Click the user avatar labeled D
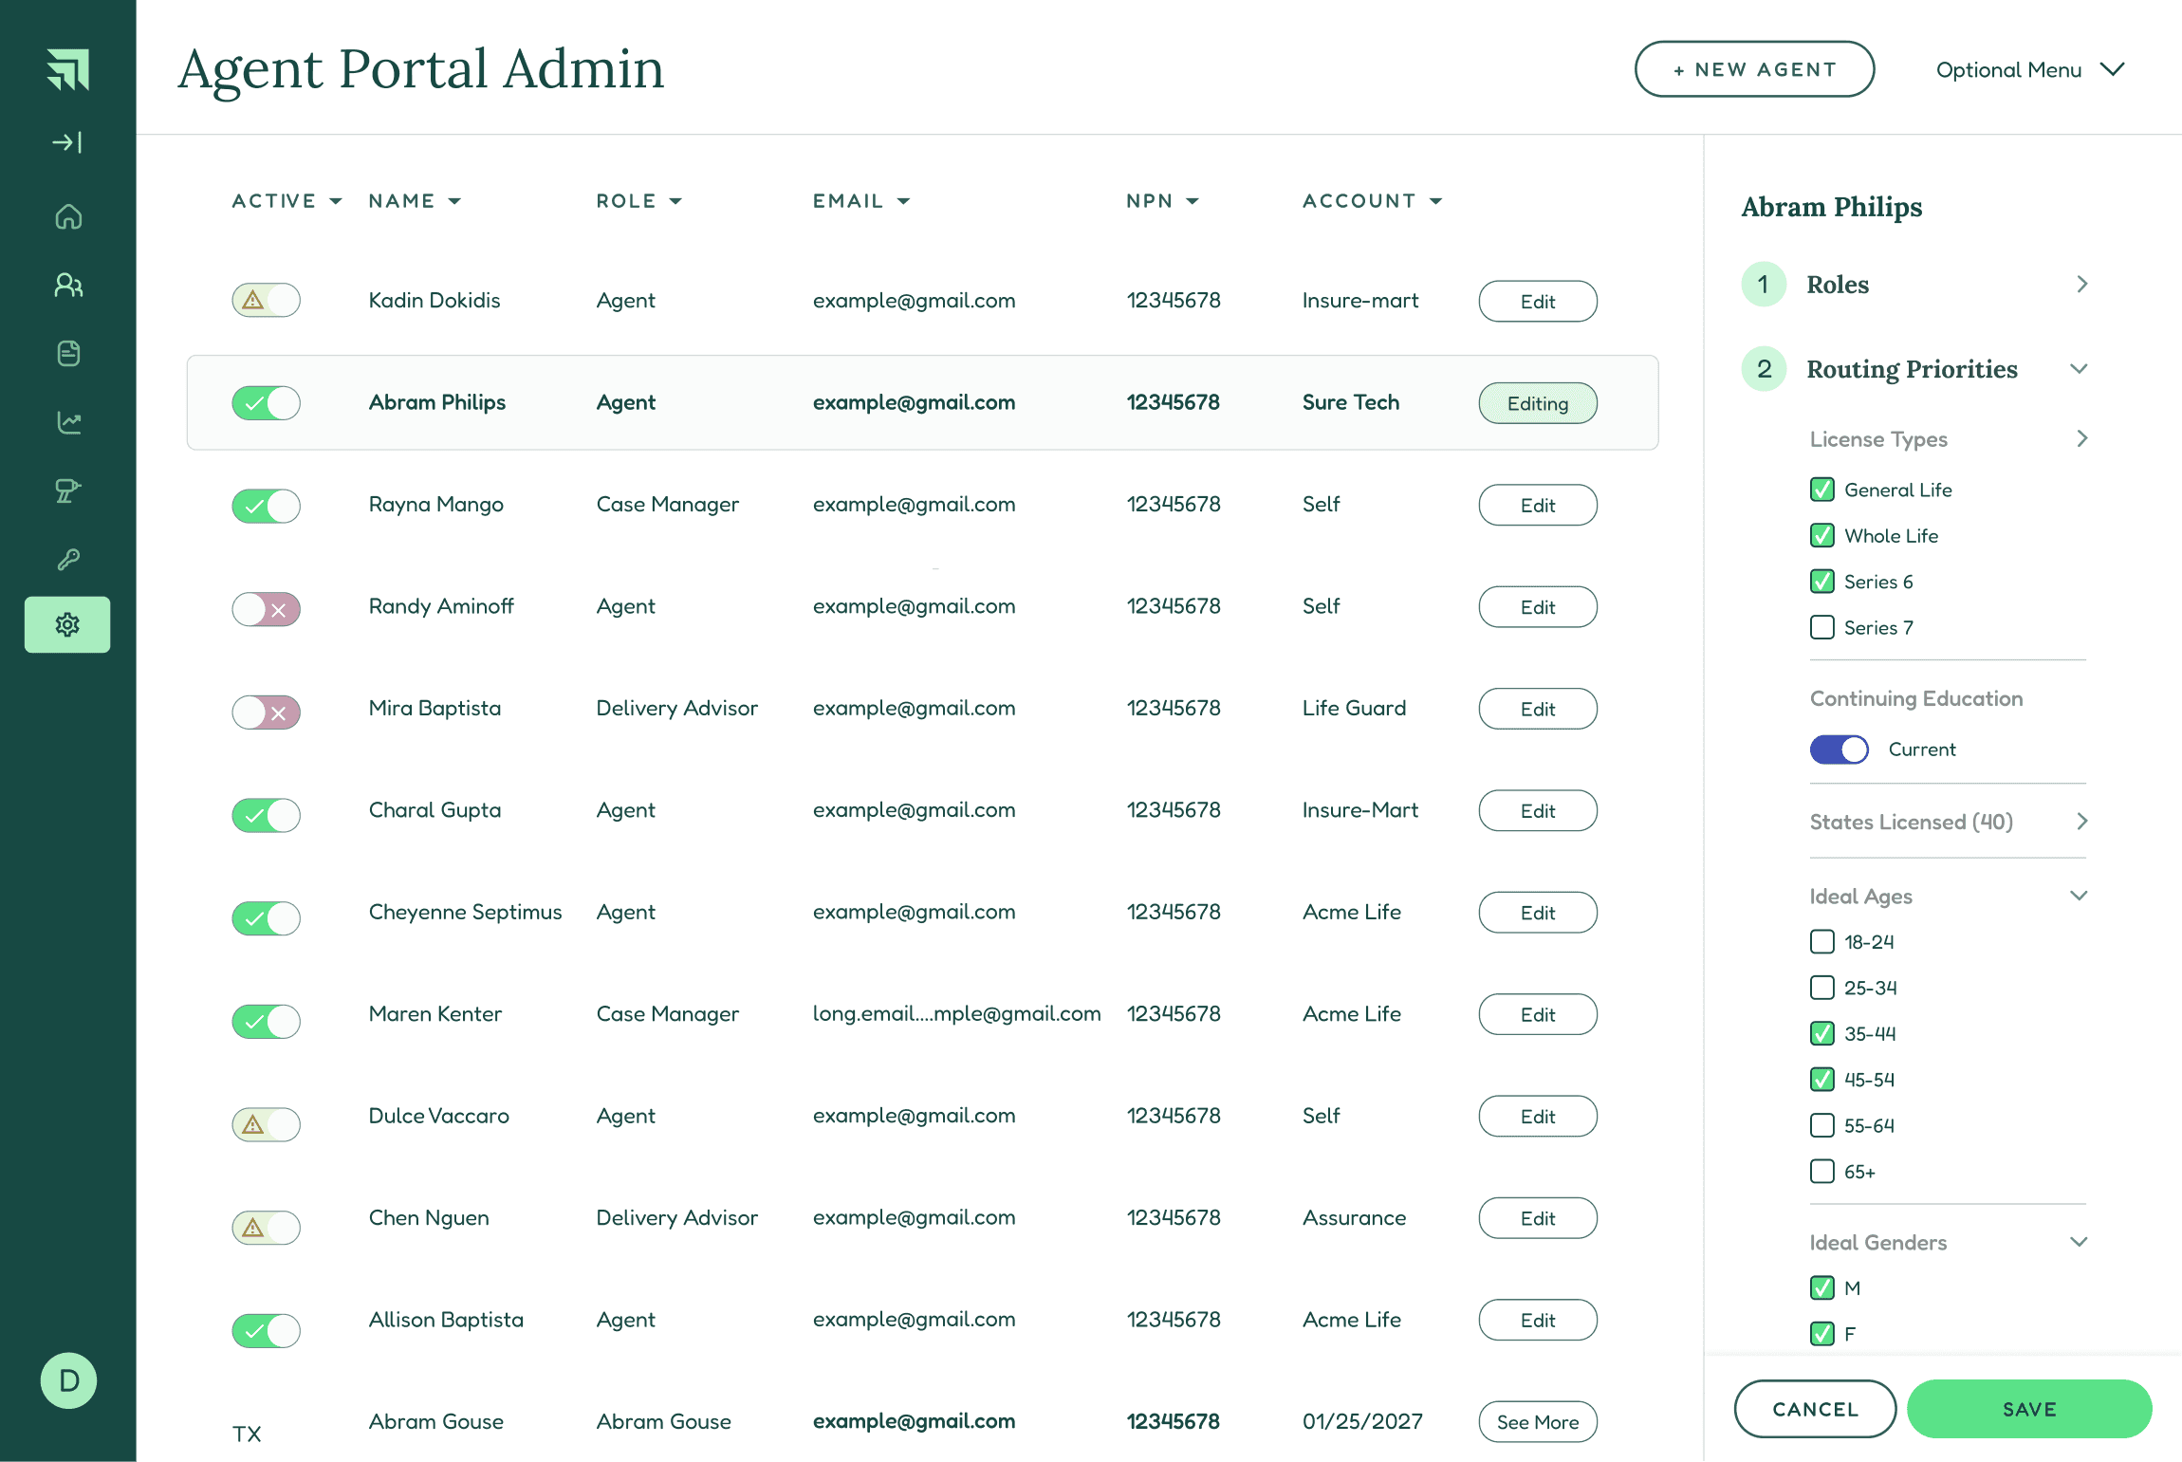The width and height of the screenshot is (2182, 1462). point(68,1380)
